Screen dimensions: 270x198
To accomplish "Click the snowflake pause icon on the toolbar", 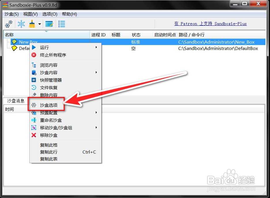I will tap(21, 24).
